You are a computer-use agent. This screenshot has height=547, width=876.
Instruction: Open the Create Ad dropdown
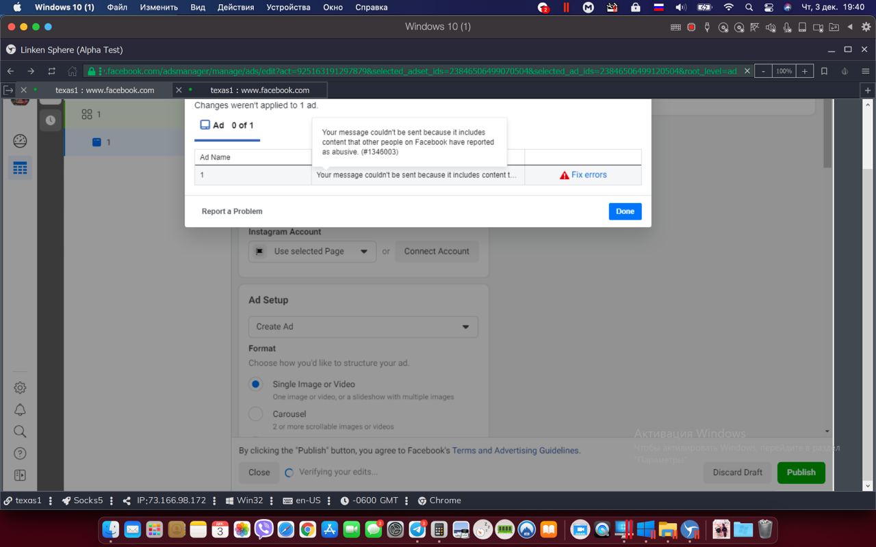[x=363, y=327]
